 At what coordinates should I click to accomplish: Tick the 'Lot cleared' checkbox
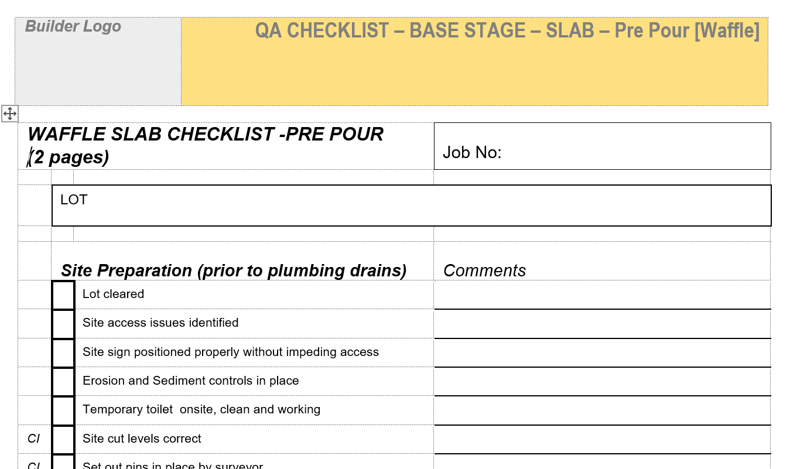click(63, 295)
